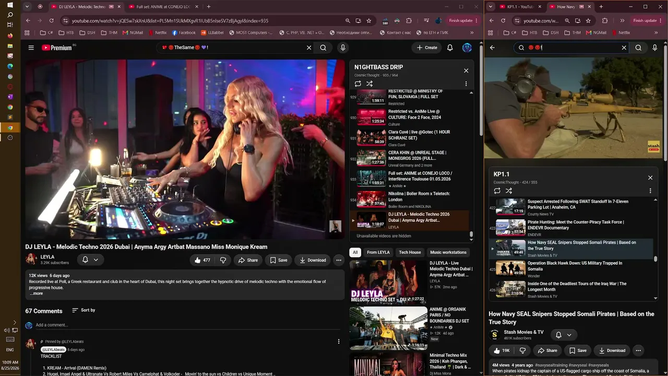Bookmark this page with the star icon

(369, 20)
